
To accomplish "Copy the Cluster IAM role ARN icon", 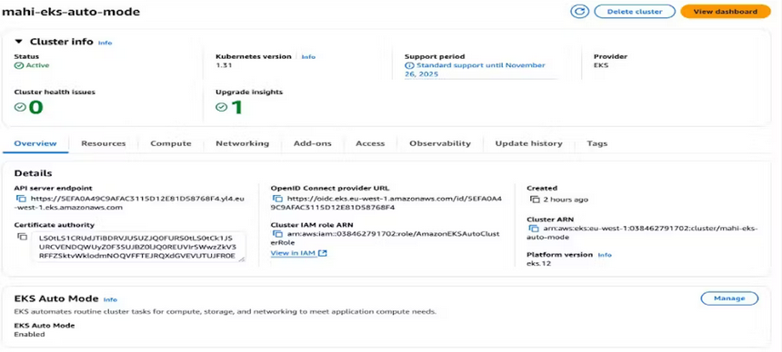I will coord(277,233).
